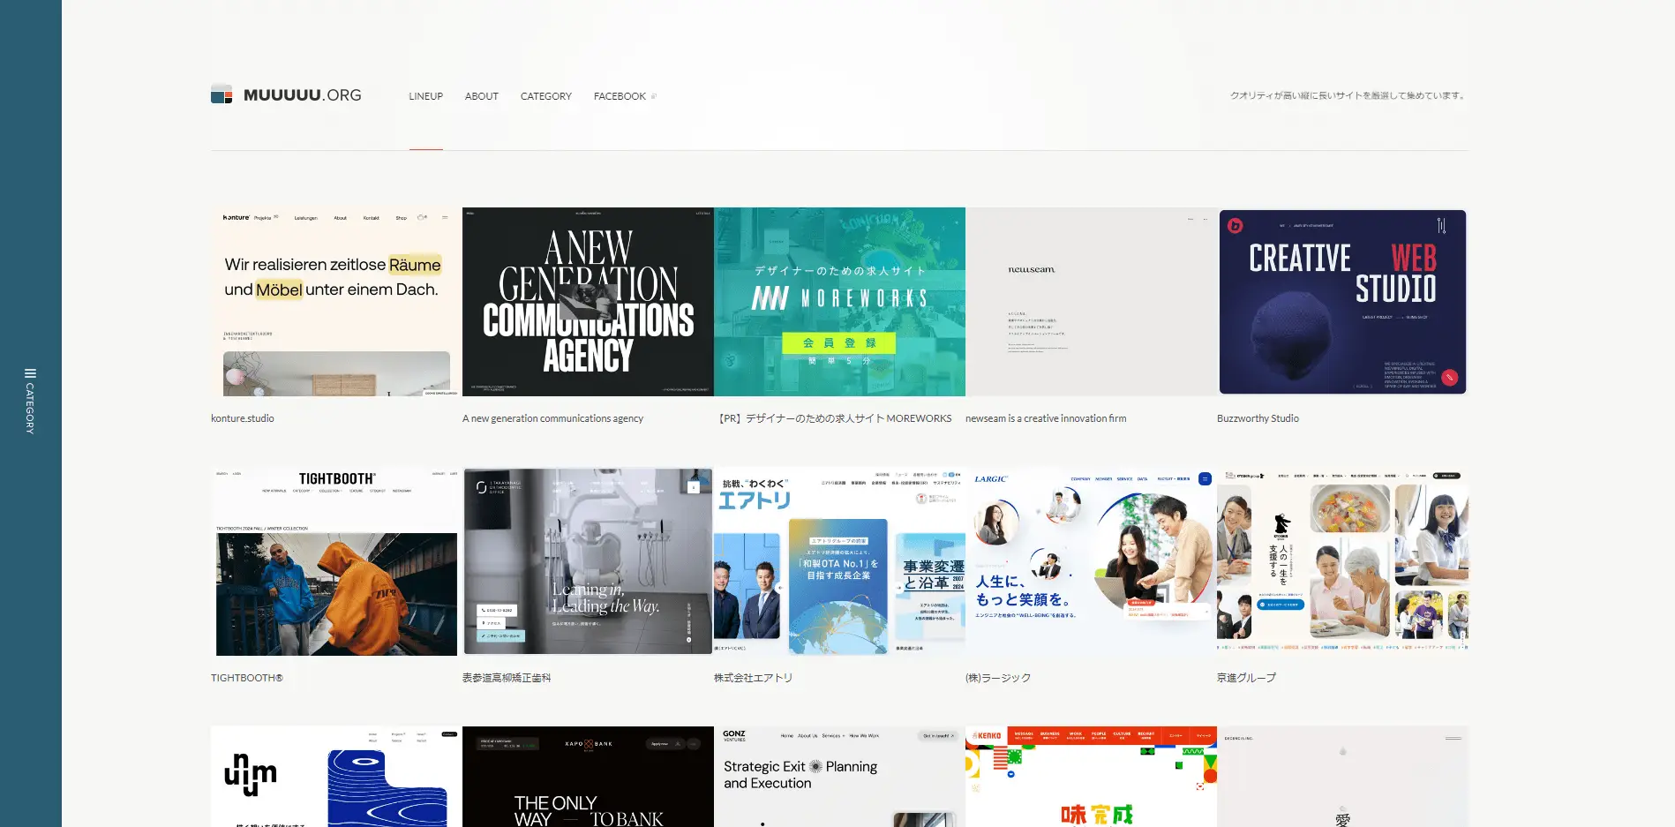The height and width of the screenshot is (827, 1675).
Task: Open the newseam thumbnail
Action: (x=1091, y=302)
